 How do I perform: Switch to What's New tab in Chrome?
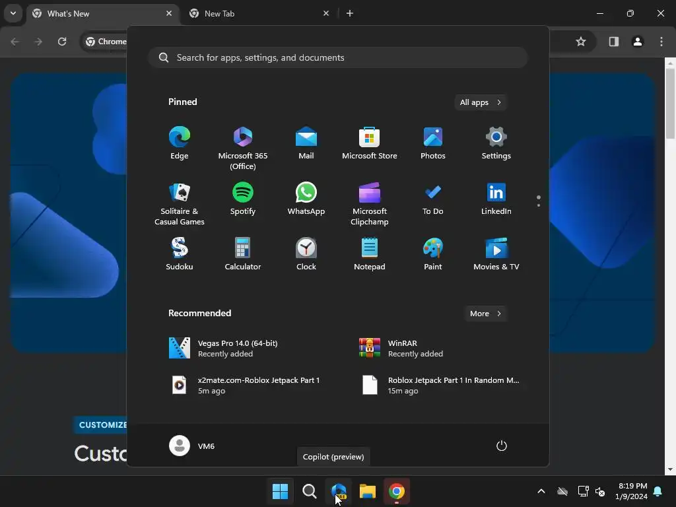102,14
